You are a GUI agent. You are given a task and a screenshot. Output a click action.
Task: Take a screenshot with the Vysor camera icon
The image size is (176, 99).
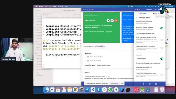click(147, 10)
